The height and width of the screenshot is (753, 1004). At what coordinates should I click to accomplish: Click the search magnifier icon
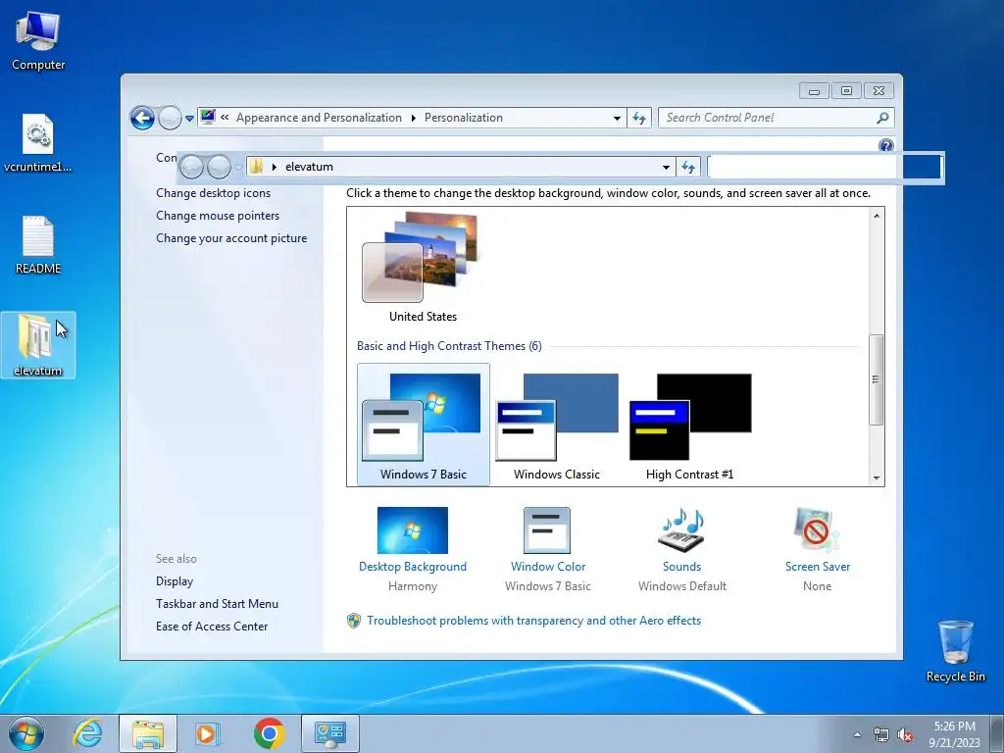[x=882, y=118]
